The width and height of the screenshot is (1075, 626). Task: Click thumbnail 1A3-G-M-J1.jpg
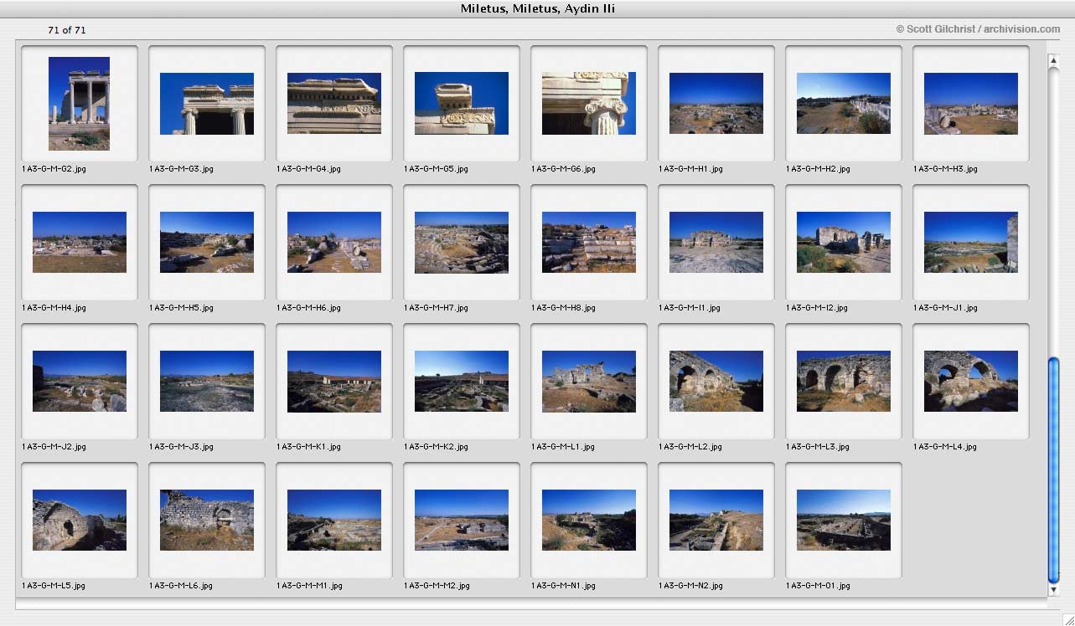click(971, 243)
